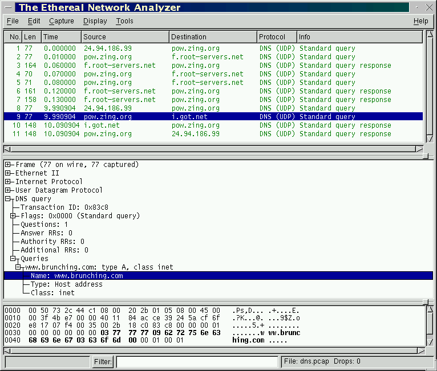Screen dimensions: 437x371
Task: Open the Tools menu
Action: pos(124,21)
